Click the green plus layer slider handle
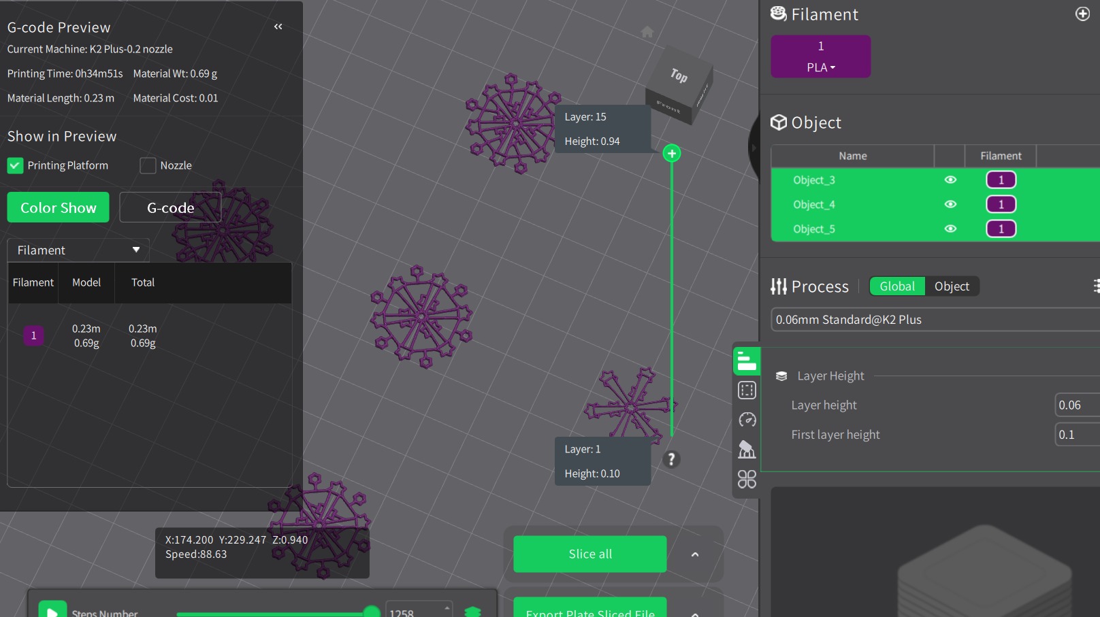This screenshot has width=1100, height=617. pyautogui.click(x=672, y=153)
